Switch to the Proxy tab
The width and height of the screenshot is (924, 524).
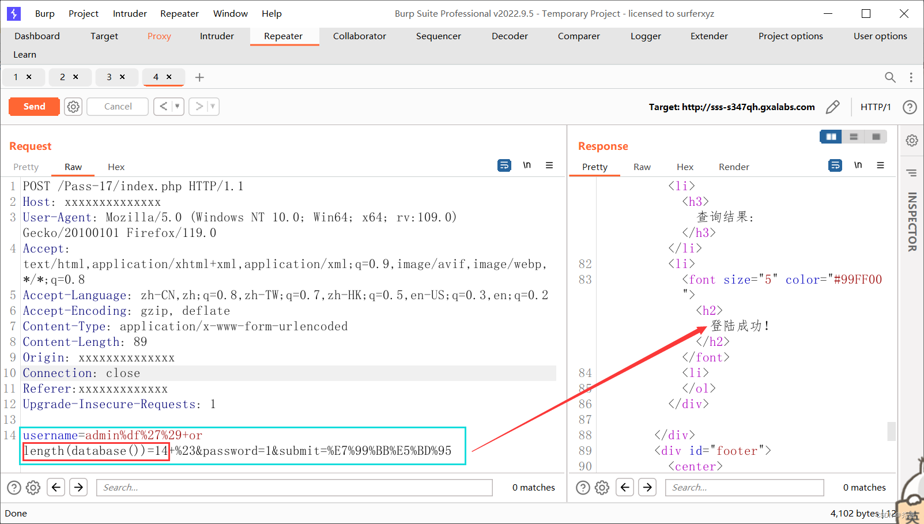pyautogui.click(x=159, y=36)
